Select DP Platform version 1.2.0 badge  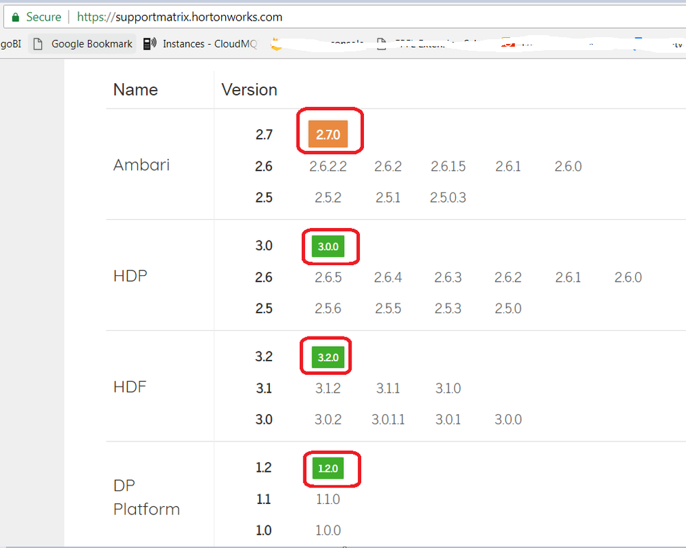pyautogui.click(x=328, y=468)
